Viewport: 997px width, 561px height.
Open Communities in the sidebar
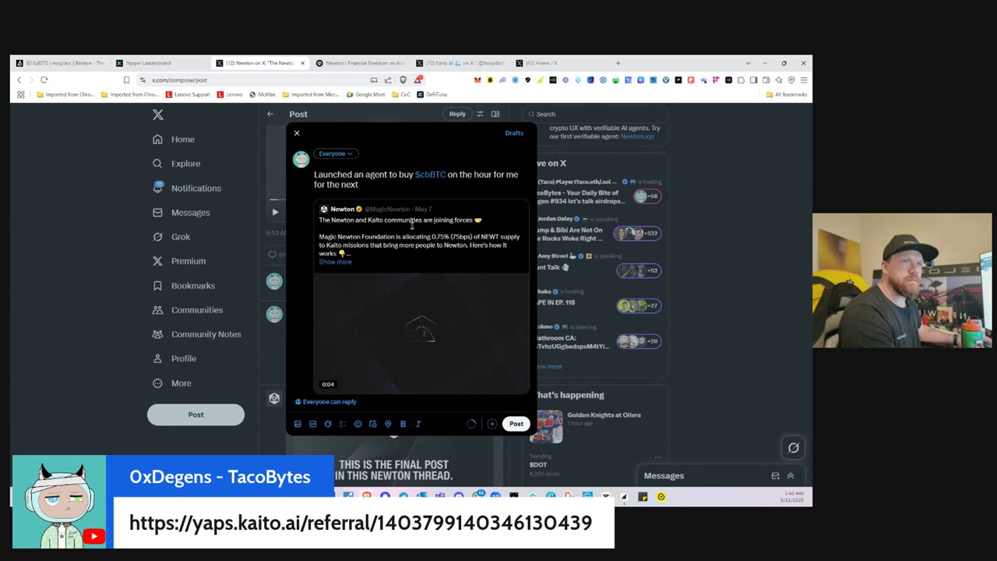(187, 310)
